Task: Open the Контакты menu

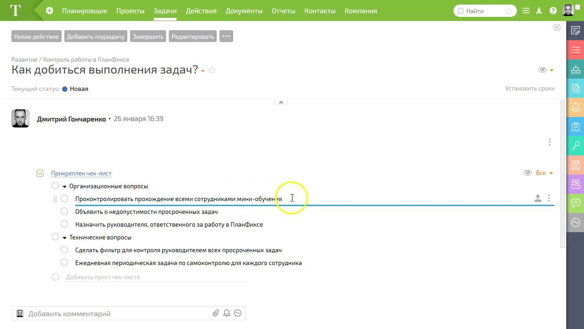Action: click(320, 11)
